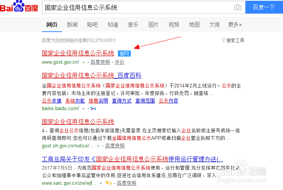Open 百度快照 for gsxt.gov.cn result

100,62
